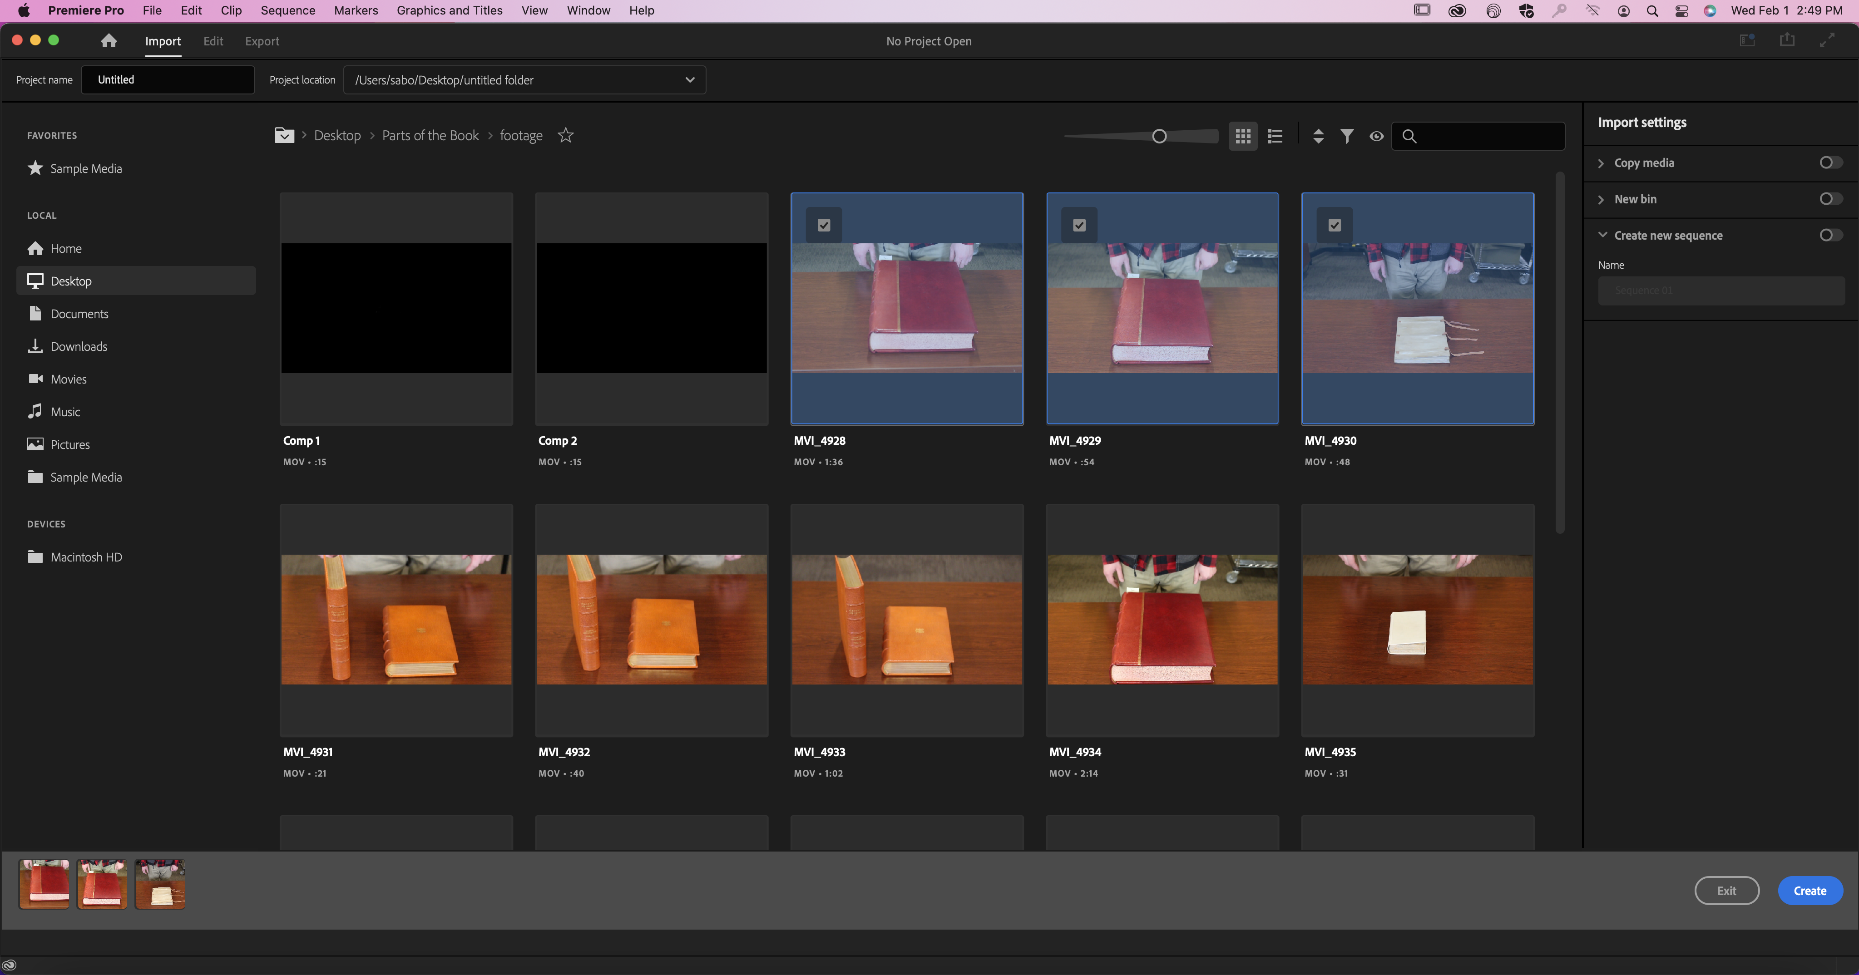
Task: Click the media search field
Action: 1478,136
